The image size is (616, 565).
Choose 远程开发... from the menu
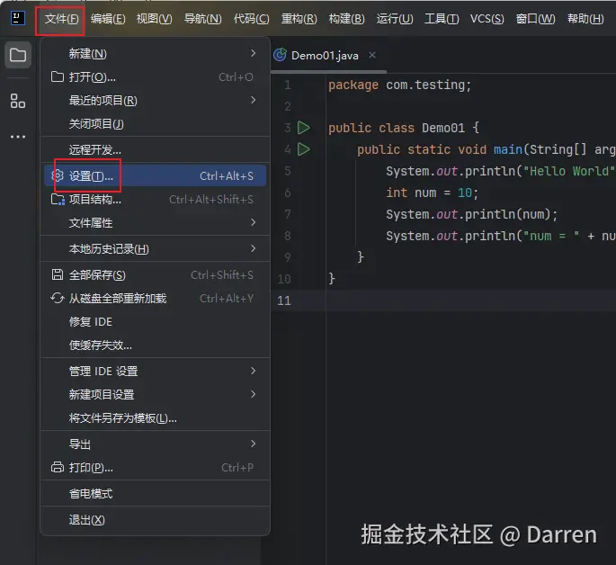click(156, 149)
